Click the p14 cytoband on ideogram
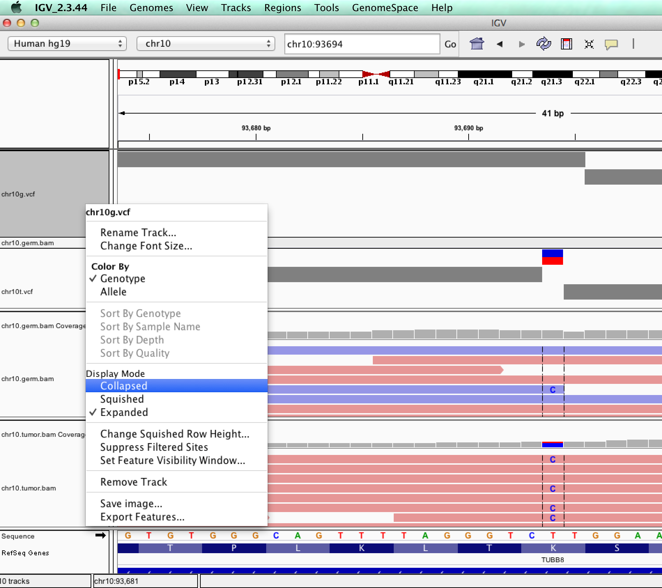 (178, 74)
